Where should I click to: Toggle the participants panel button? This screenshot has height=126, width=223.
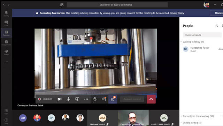pyautogui.click(x=113, y=99)
